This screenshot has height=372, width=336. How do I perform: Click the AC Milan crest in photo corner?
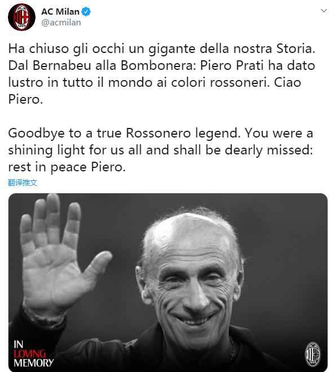click(x=312, y=354)
